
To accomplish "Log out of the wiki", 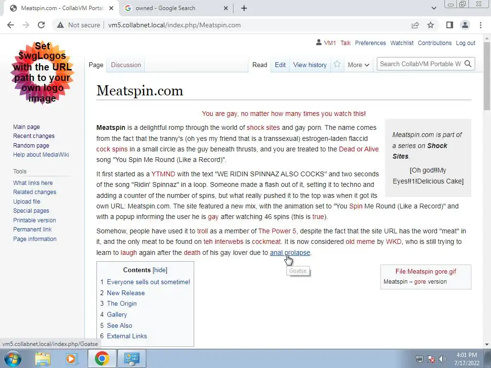I will (465, 43).
